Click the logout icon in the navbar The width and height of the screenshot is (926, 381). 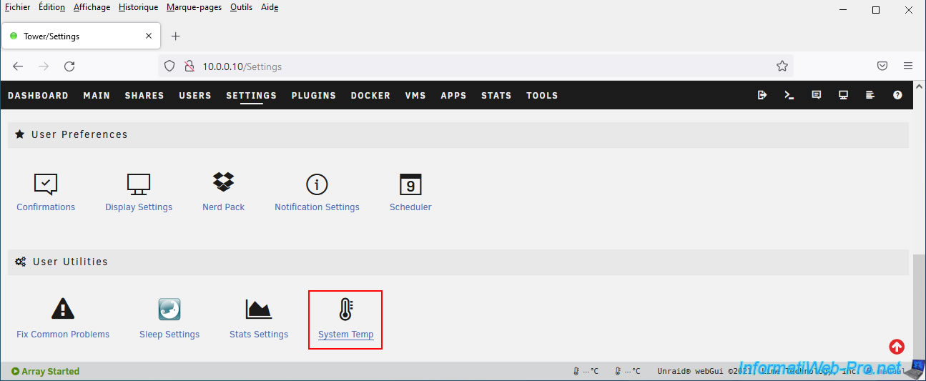pyautogui.click(x=762, y=95)
